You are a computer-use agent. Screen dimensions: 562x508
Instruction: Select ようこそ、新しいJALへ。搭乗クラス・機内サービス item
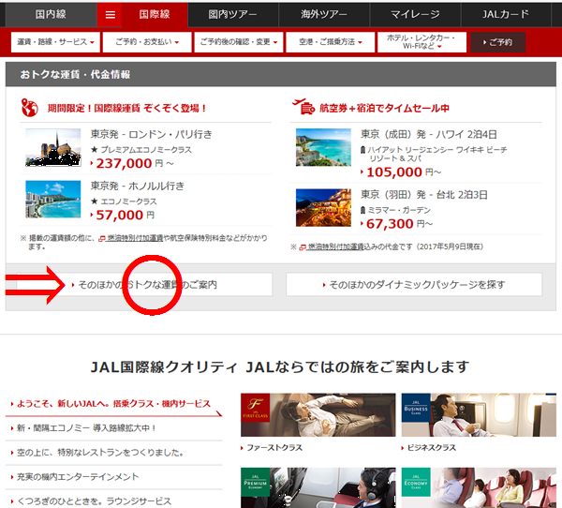click(113, 404)
